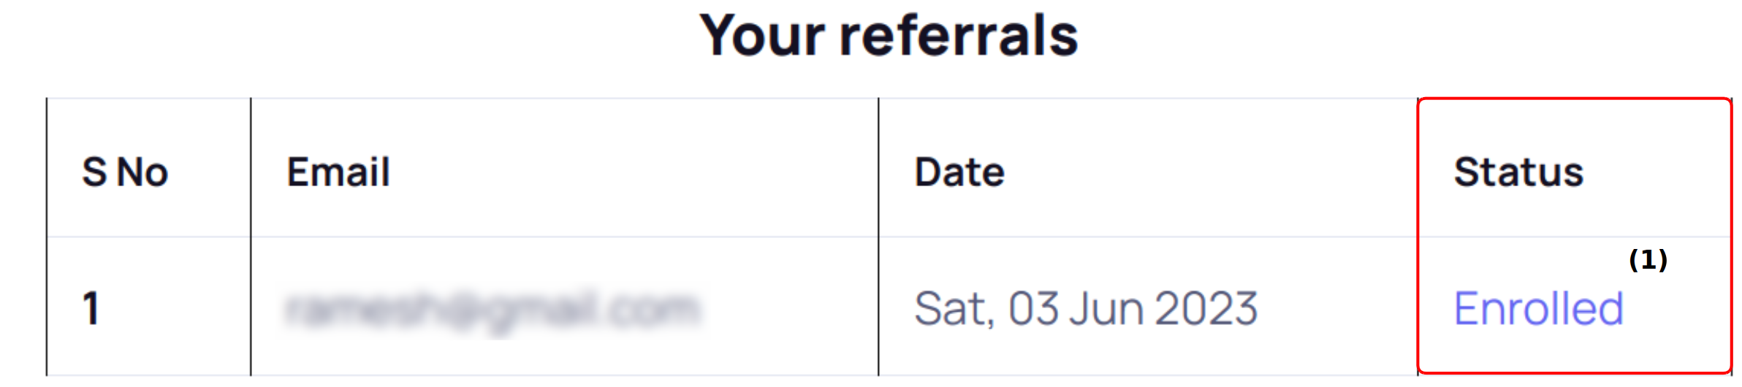Click the word "referrals" in the heading
The width and height of the screenshot is (1742, 387).
pyautogui.click(x=959, y=35)
